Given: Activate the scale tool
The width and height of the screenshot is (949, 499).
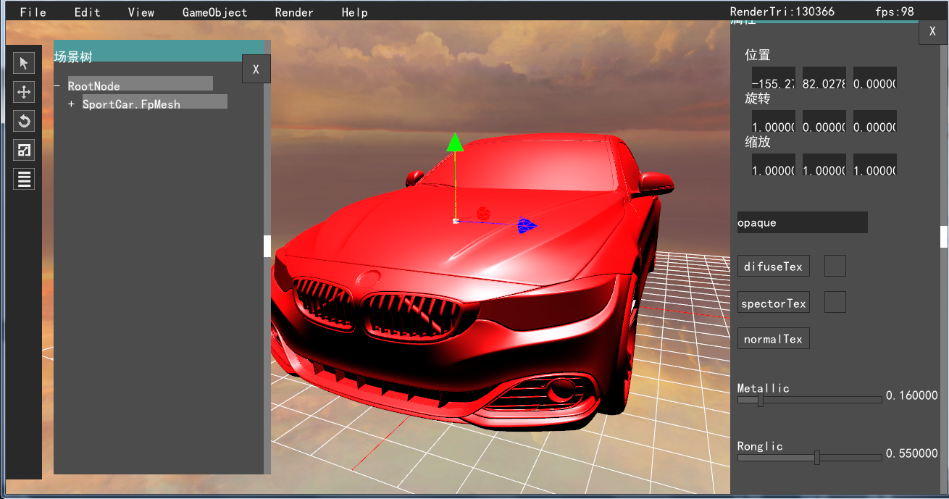Looking at the screenshot, I should click(24, 150).
